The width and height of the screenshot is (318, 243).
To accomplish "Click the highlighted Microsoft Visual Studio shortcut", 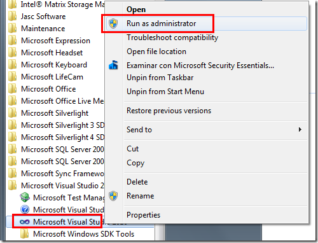I will coord(57,222).
